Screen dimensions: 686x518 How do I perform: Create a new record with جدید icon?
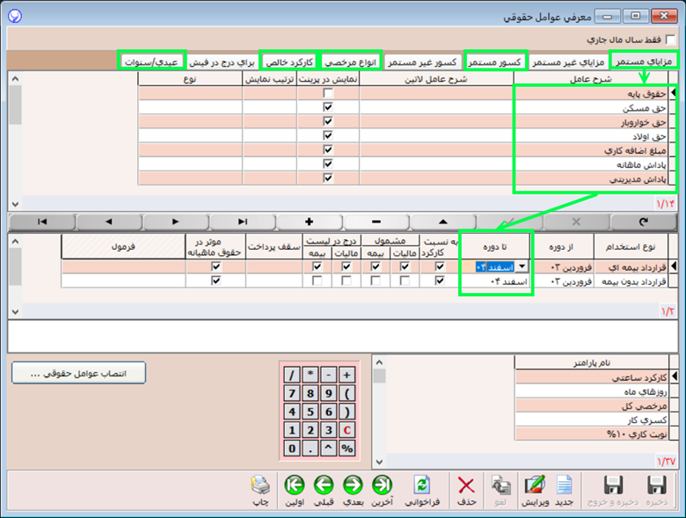click(564, 485)
